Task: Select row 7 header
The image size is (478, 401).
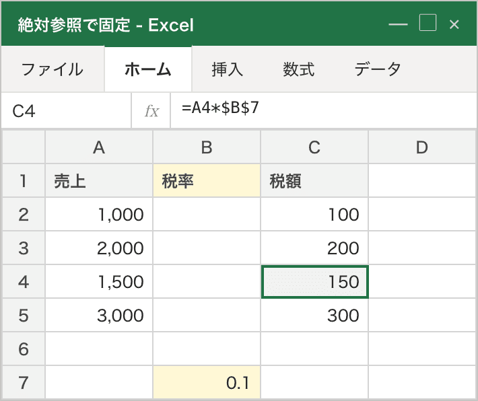Action: [24, 382]
